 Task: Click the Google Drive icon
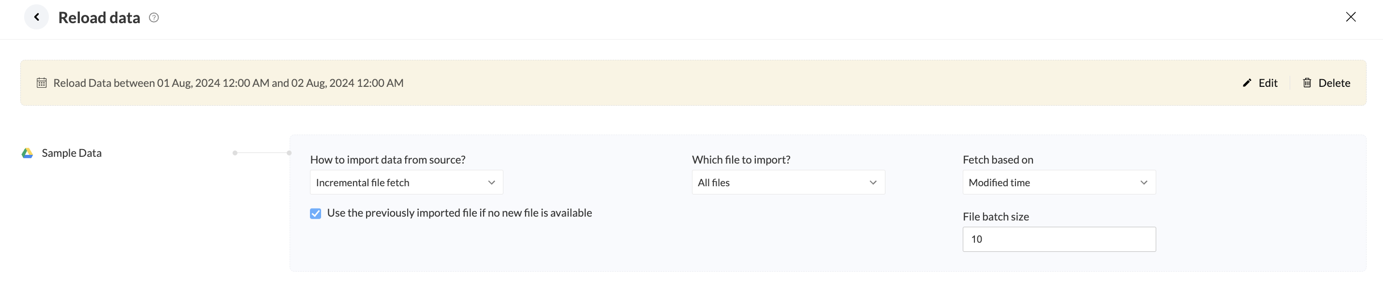(28, 153)
